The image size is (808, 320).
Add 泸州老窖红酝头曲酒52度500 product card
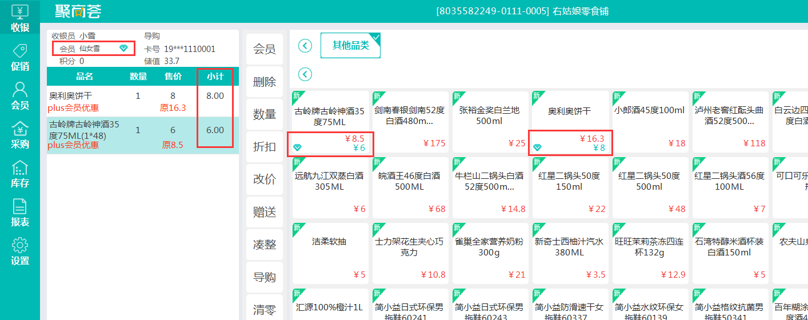[x=729, y=122]
